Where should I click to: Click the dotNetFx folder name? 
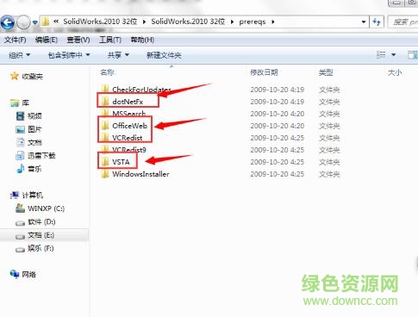click(128, 102)
